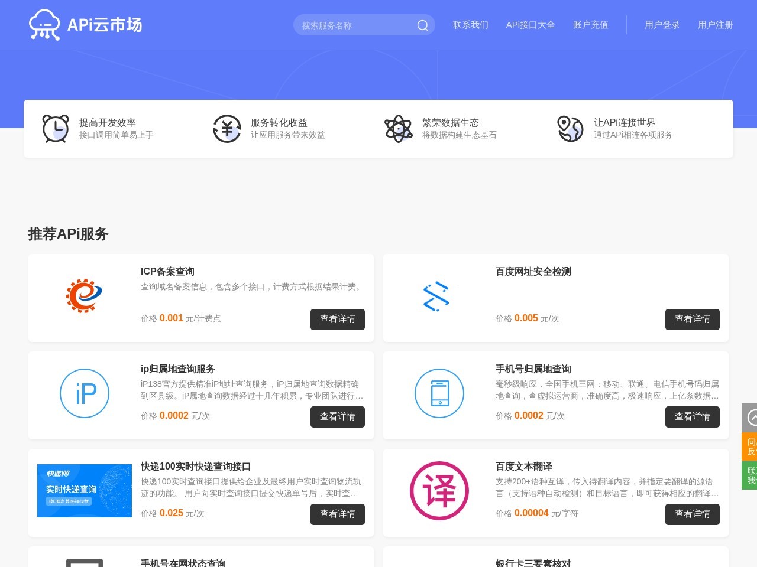
Task: Click the orange feedback sidebar button
Action: [x=749, y=447]
